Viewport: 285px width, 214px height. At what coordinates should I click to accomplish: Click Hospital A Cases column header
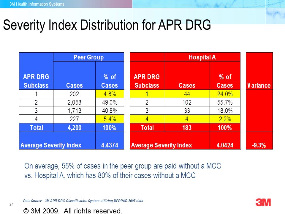pyautogui.click(x=187, y=85)
